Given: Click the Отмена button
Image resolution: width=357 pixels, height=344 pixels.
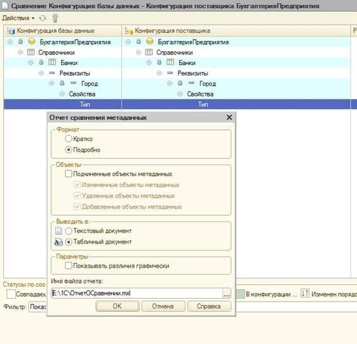Looking at the screenshot, I should coord(163,306).
